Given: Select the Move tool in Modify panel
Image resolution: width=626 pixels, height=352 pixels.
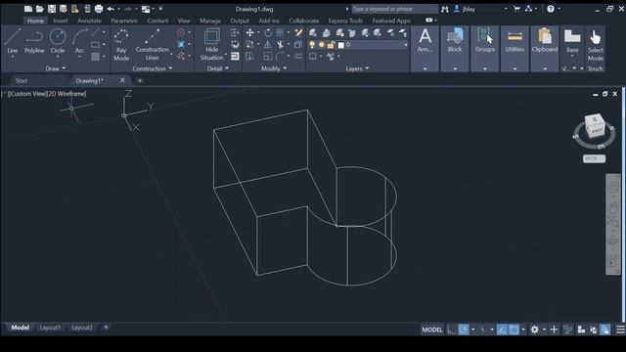Looking at the screenshot, I should point(250,32).
